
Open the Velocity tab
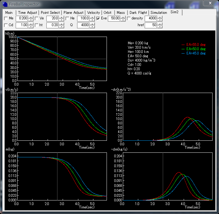(x=93, y=13)
